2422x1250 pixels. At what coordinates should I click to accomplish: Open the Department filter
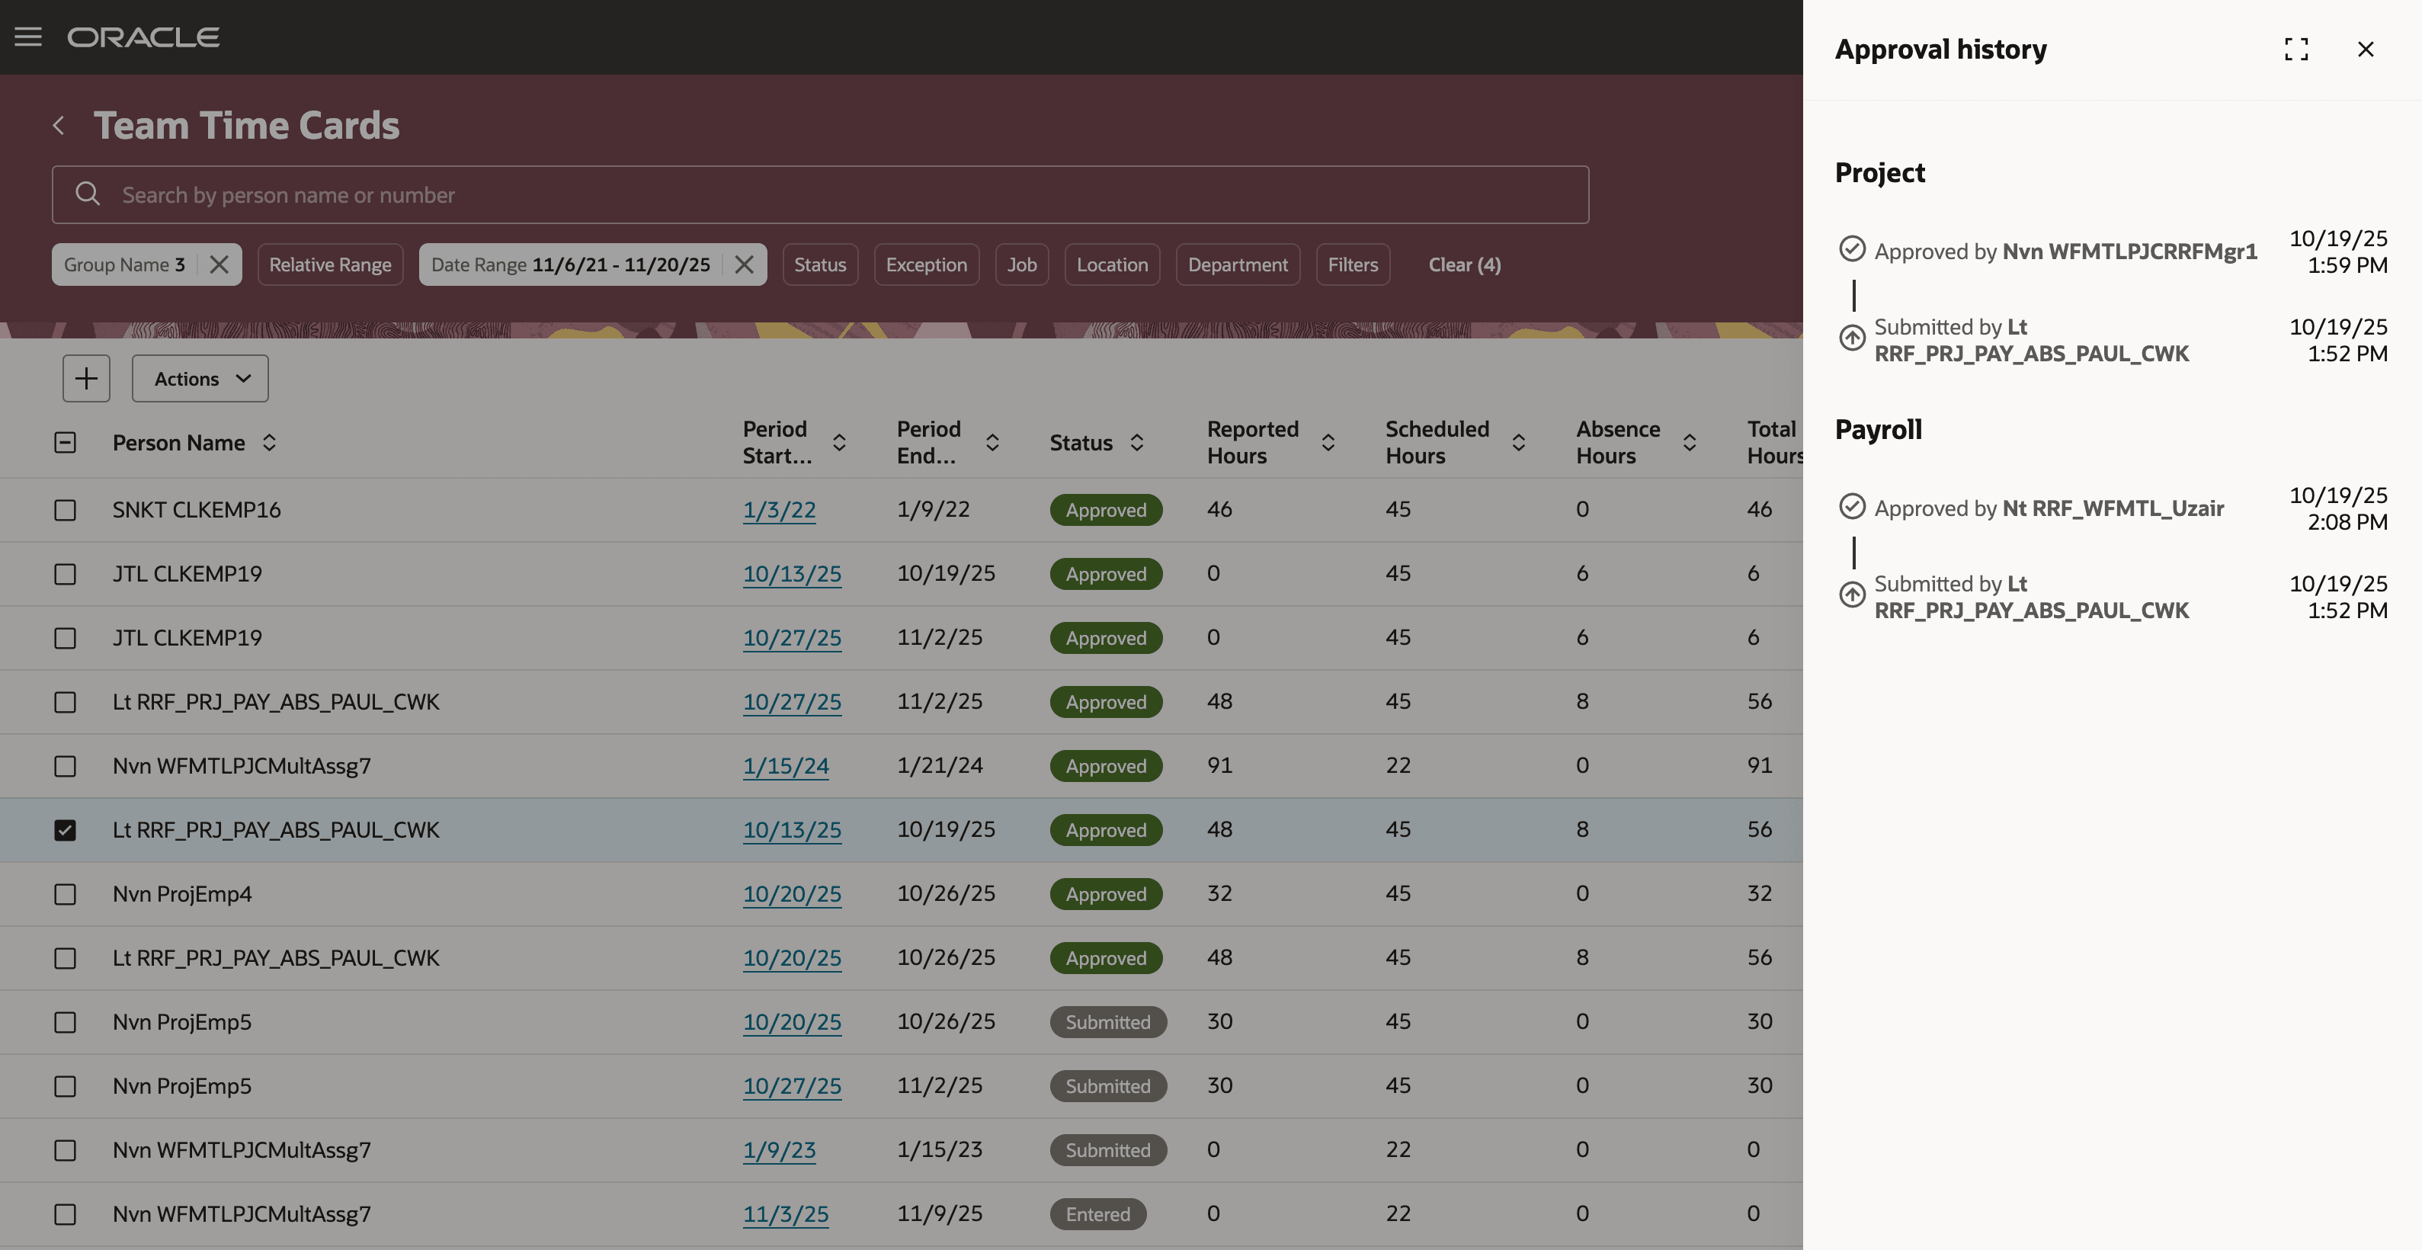(1238, 264)
